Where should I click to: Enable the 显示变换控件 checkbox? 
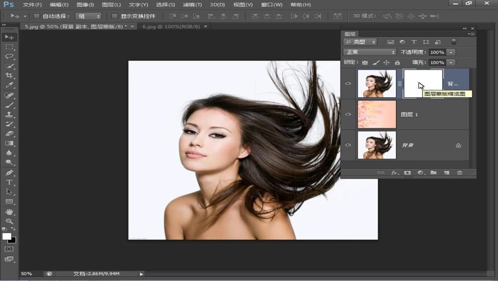pyautogui.click(x=115, y=16)
